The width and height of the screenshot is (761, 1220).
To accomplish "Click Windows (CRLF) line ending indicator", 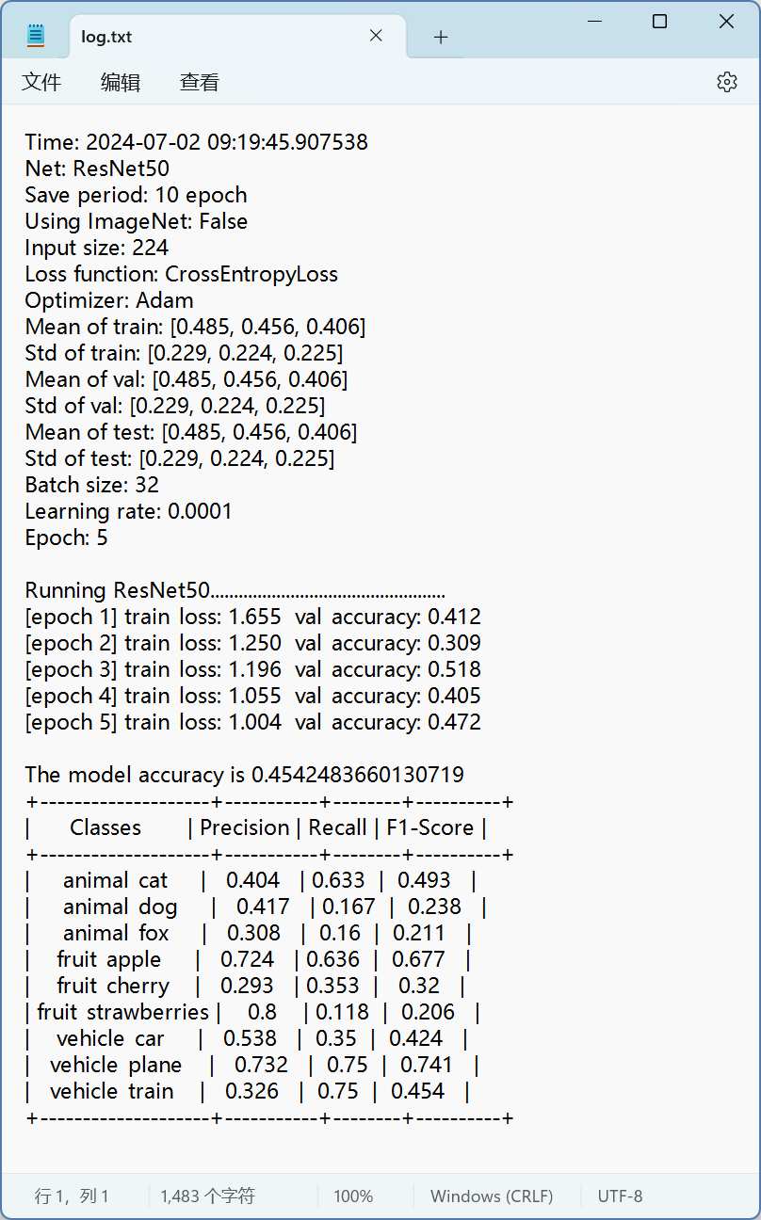I will (x=492, y=1196).
